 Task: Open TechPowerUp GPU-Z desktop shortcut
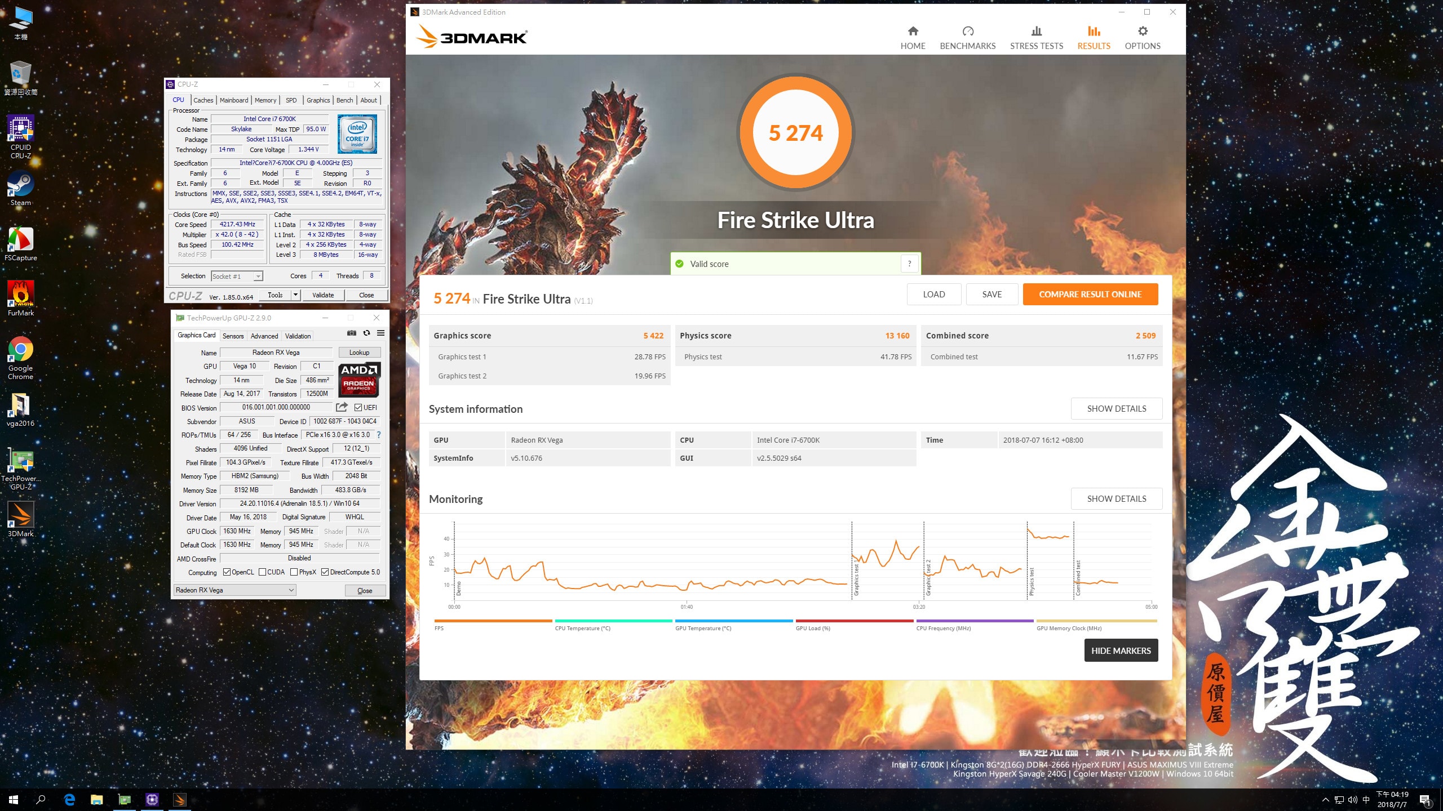pos(21,469)
